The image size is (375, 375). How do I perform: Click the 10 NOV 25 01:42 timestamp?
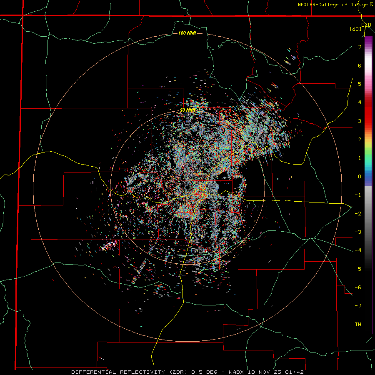click(275, 372)
